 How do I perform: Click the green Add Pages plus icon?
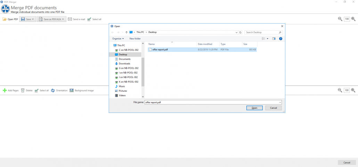[x=5, y=91]
